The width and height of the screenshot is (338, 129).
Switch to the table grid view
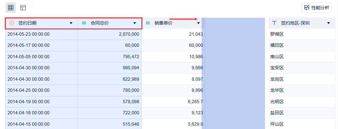(x=11, y=7)
